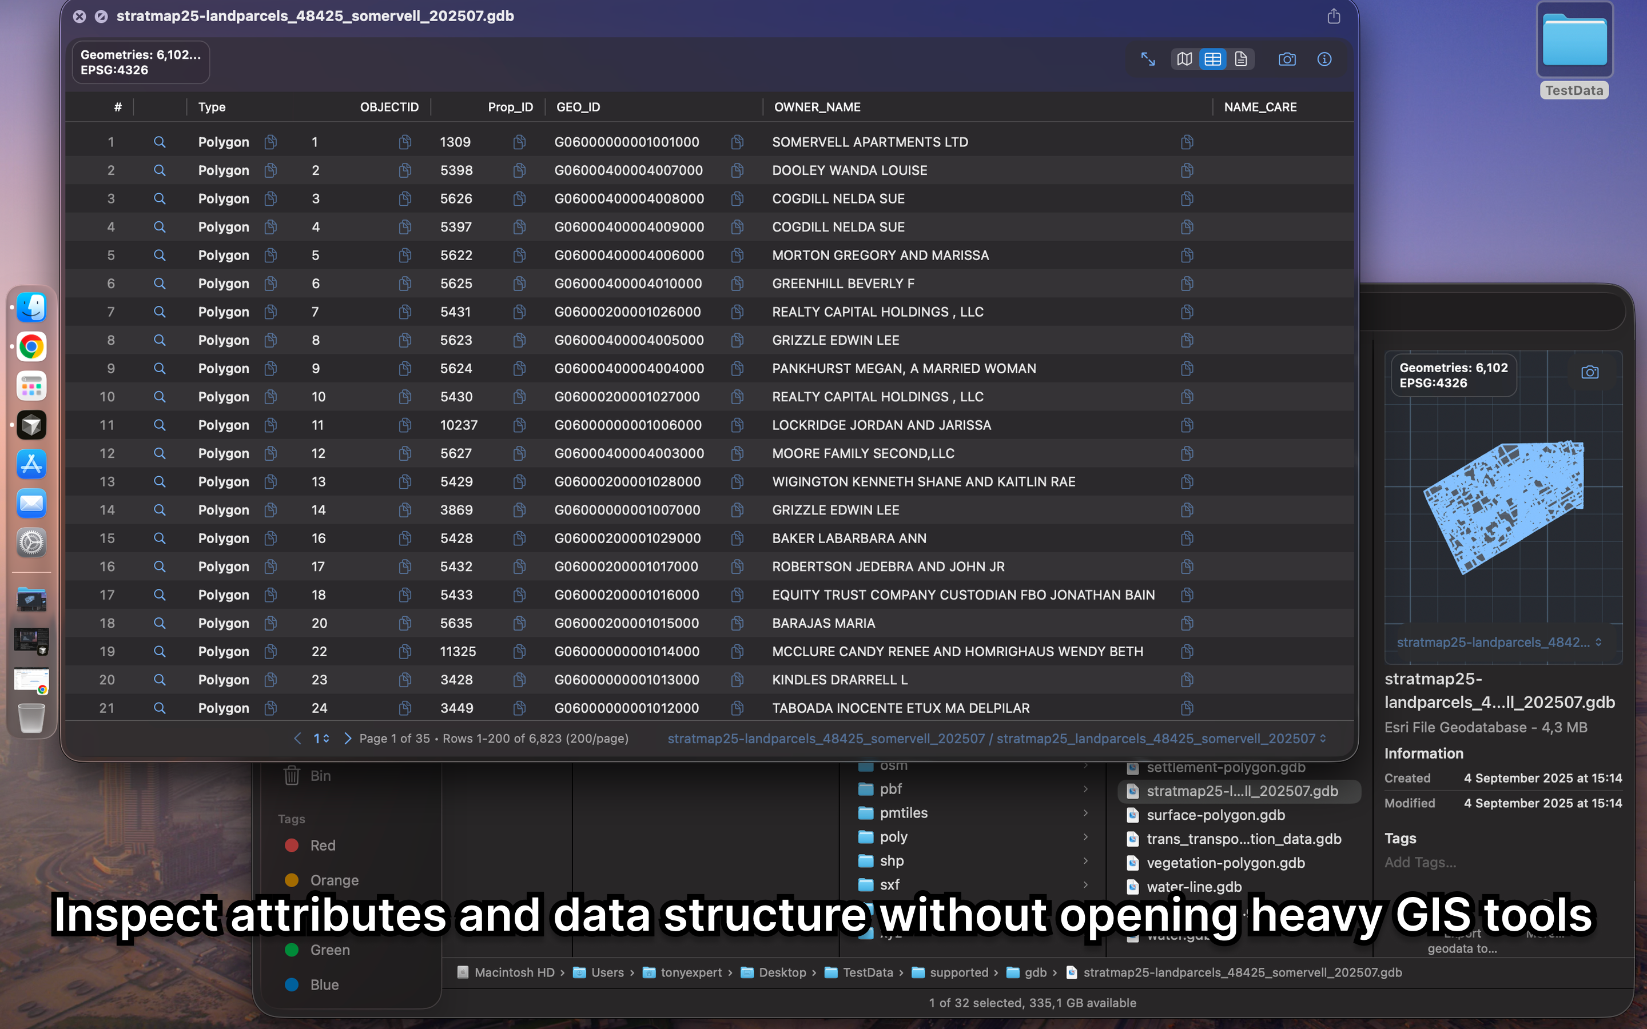
Task: Copy owner name SOMERVELL APARTMENTS LTD
Action: coord(1187,142)
